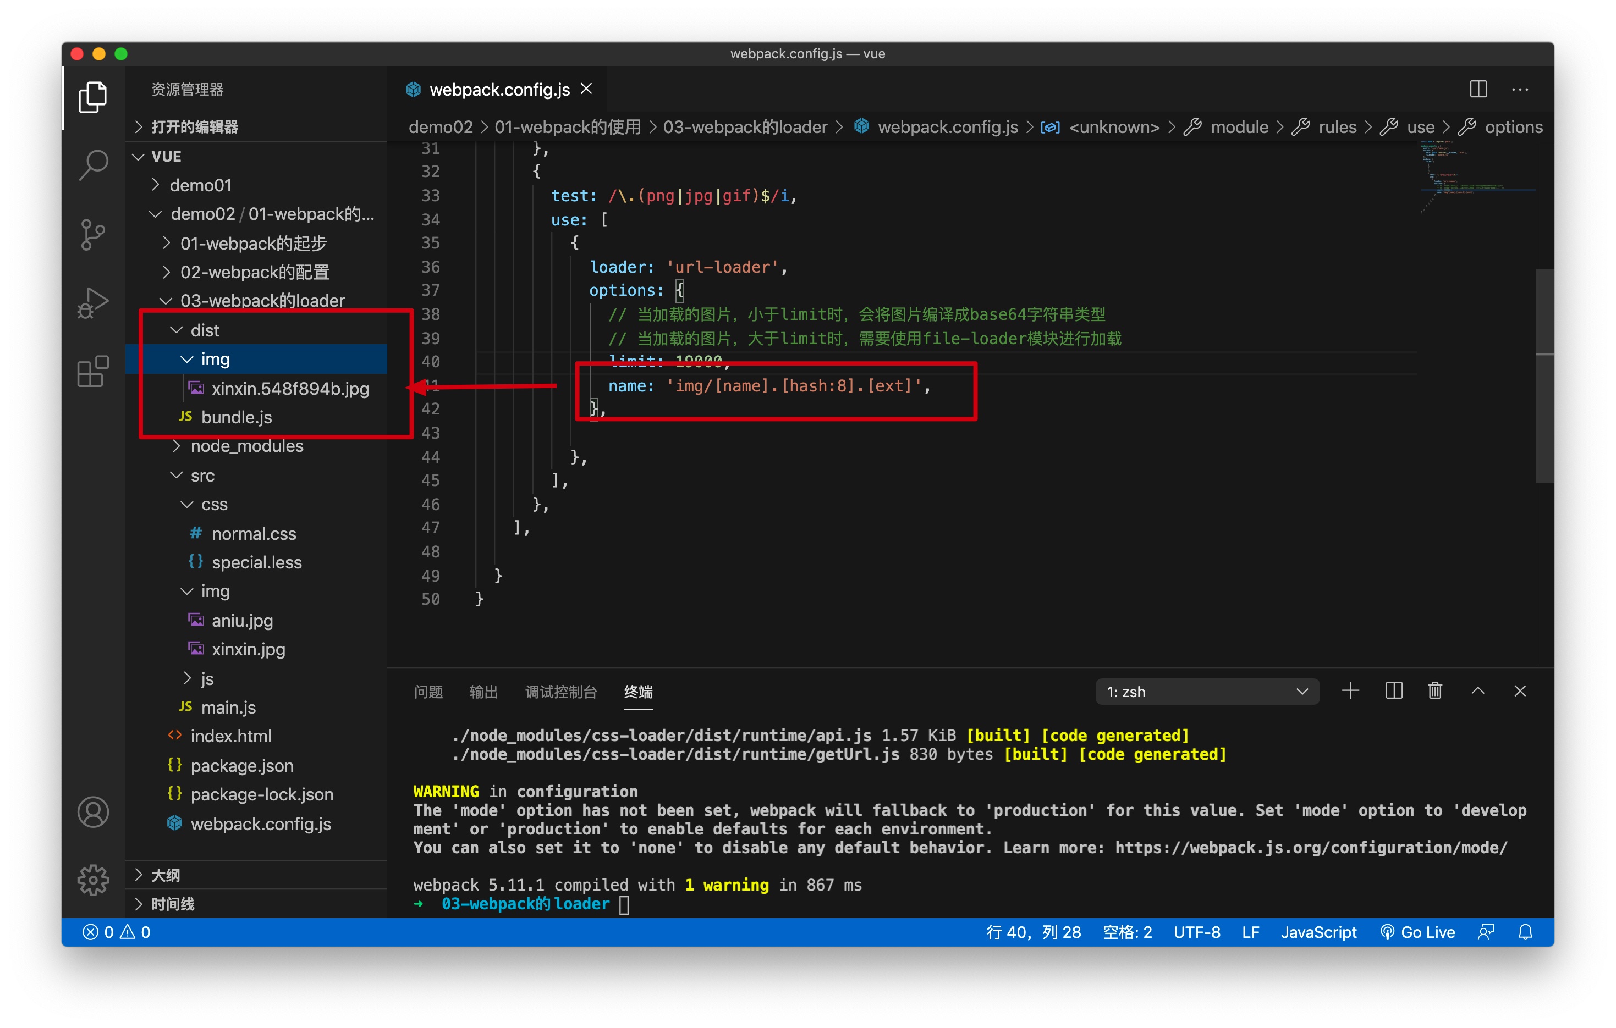Viewport: 1616px width, 1028px height.
Task: Click 空格: 2 indentation setting
Action: pos(1128,932)
